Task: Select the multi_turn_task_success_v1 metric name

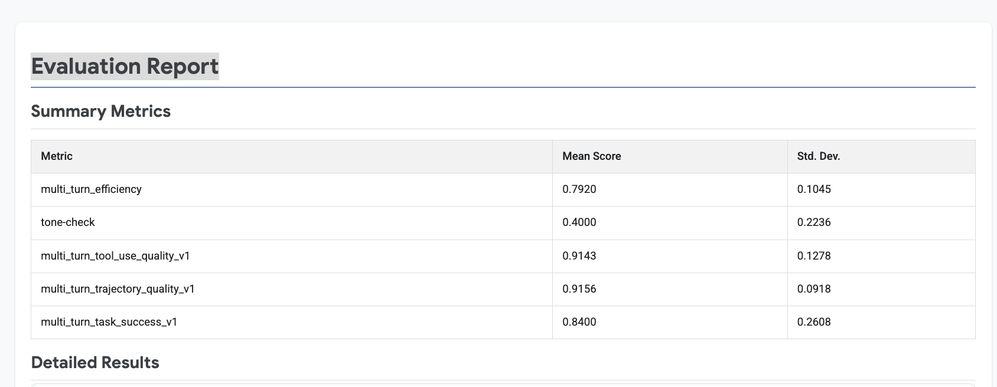Action: click(x=109, y=322)
